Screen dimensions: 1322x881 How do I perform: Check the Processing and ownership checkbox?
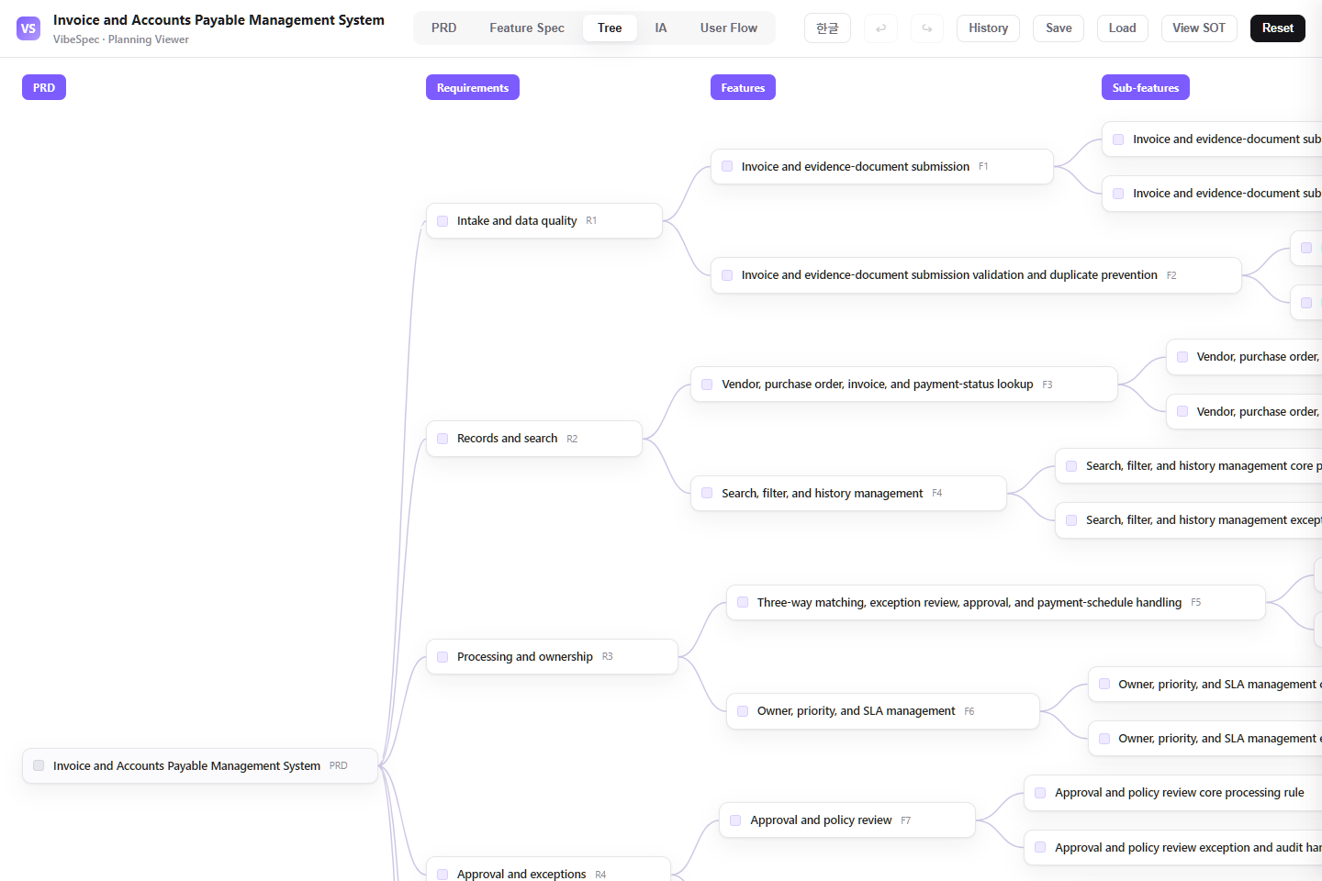coord(443,657)
